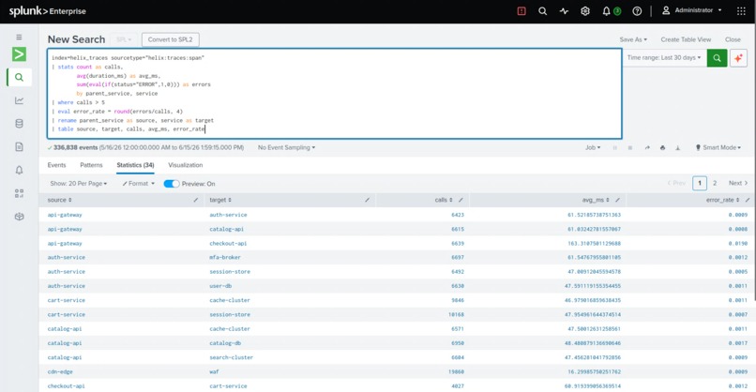Image resolution: width=756 pixels, height=392 pixels.
Task: Open the No Event Sampling dropdown
Action: [286, 147]
